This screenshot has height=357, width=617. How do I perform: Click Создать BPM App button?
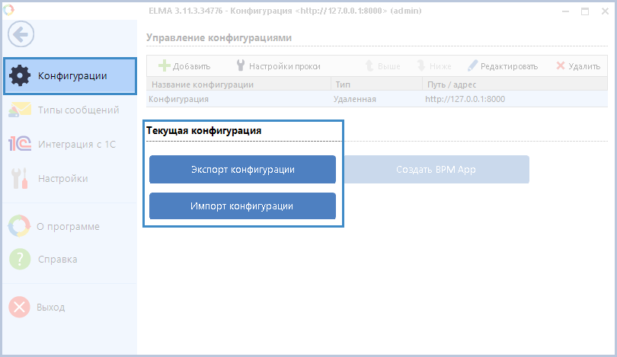[x=436, y=170]
